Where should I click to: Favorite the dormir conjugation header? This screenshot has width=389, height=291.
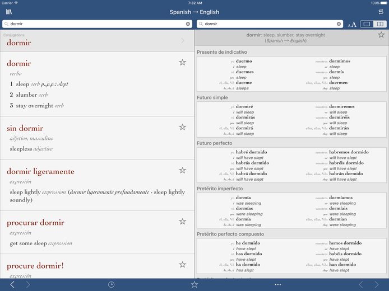(x=381, y=35)
